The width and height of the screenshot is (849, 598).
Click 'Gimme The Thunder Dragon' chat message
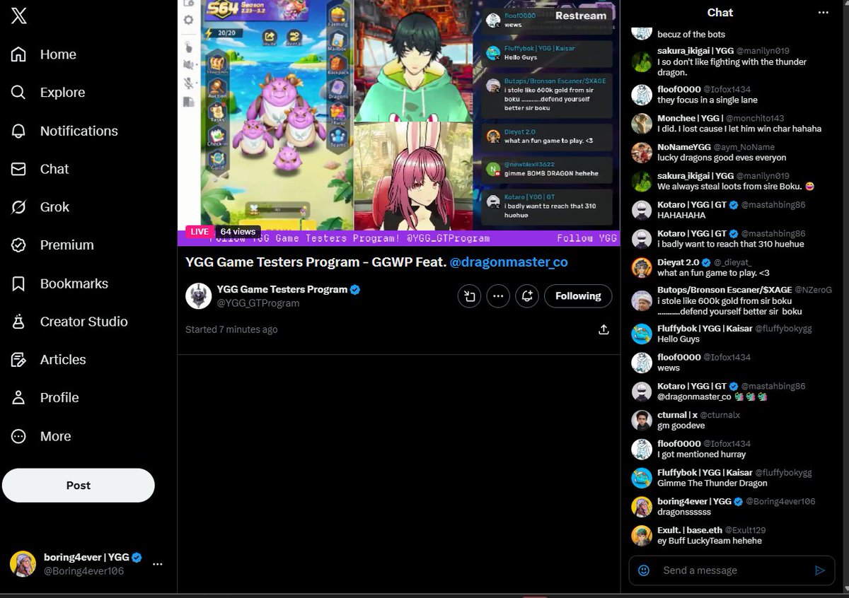(712, 483)
